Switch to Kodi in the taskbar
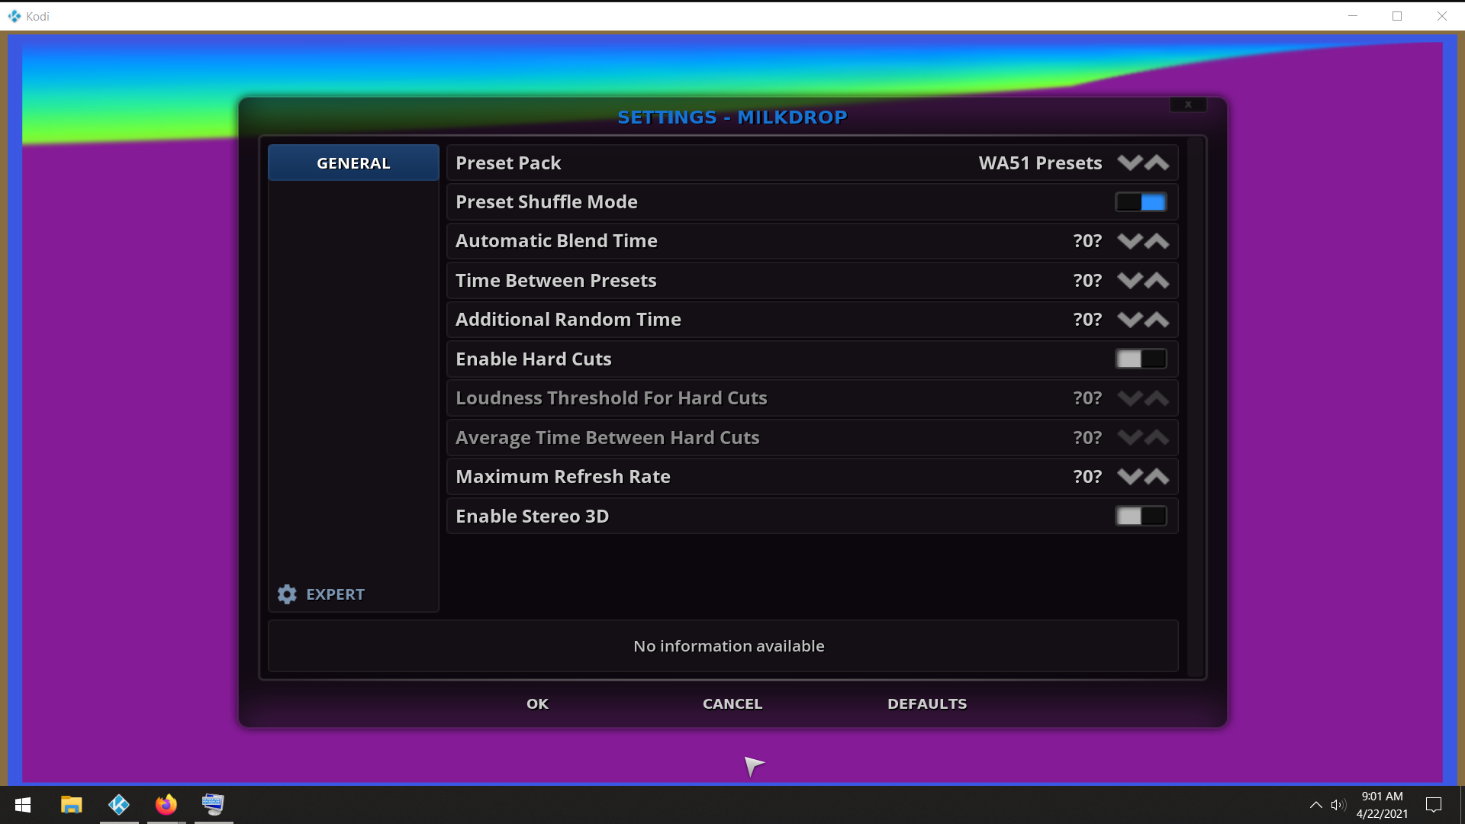The height and width of the screenshot is (824, 1465). [x=119, y=805]
